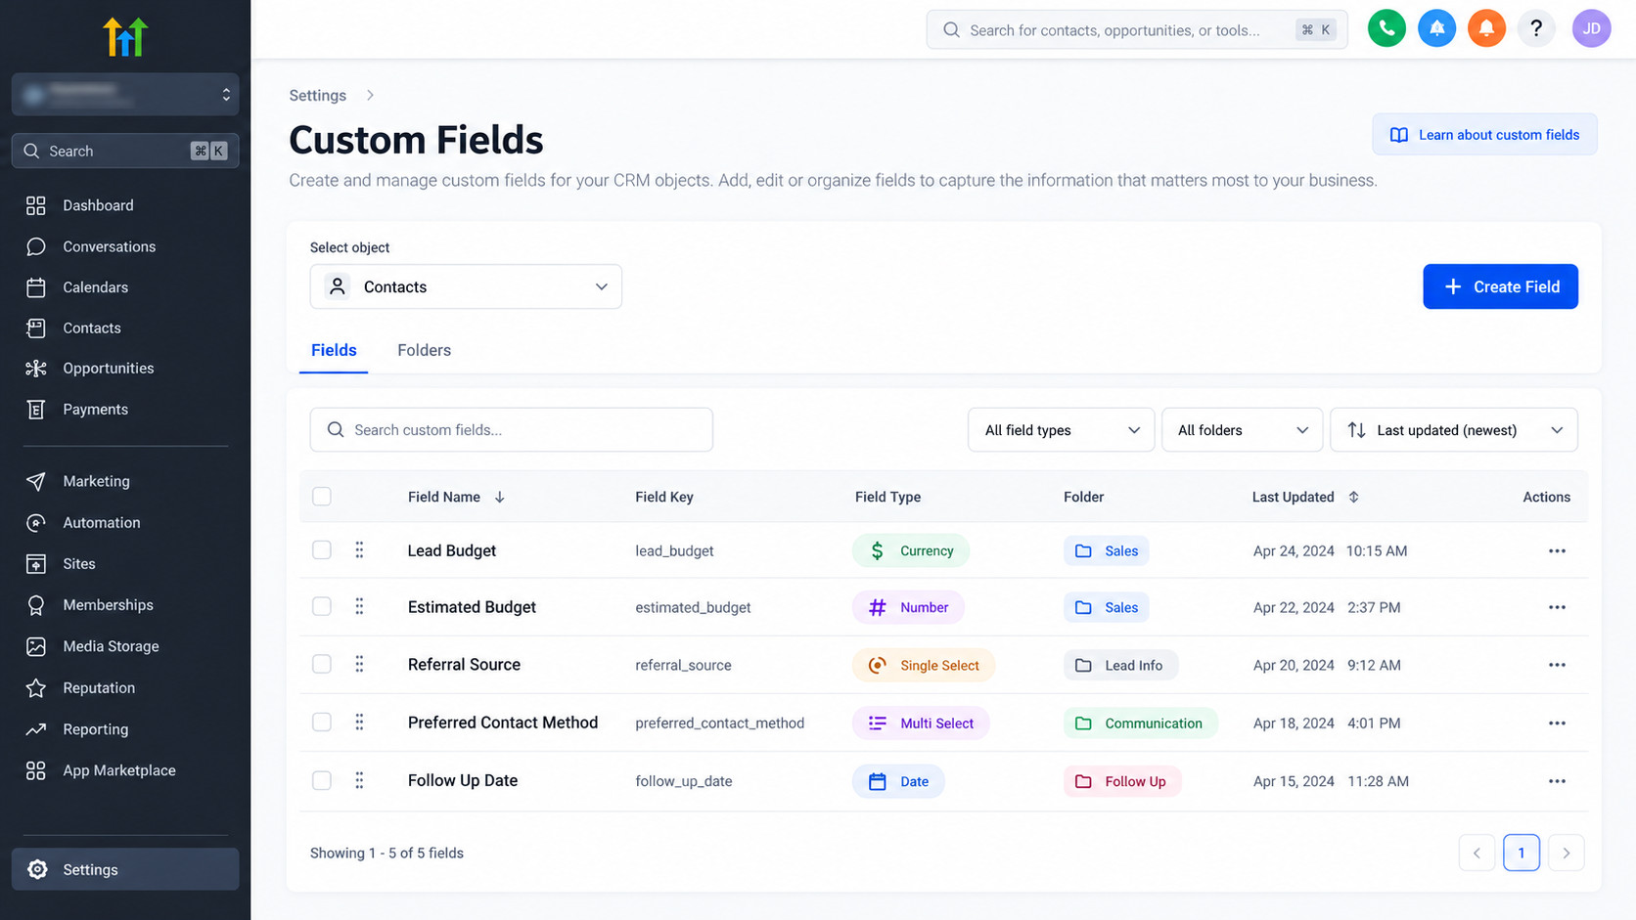Open the account switcher in sidebar
This screenshot has height=920, width=1636.
pyautogui.click(x=125, y=94)
